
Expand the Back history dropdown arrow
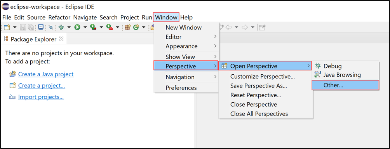click(237, 27)
